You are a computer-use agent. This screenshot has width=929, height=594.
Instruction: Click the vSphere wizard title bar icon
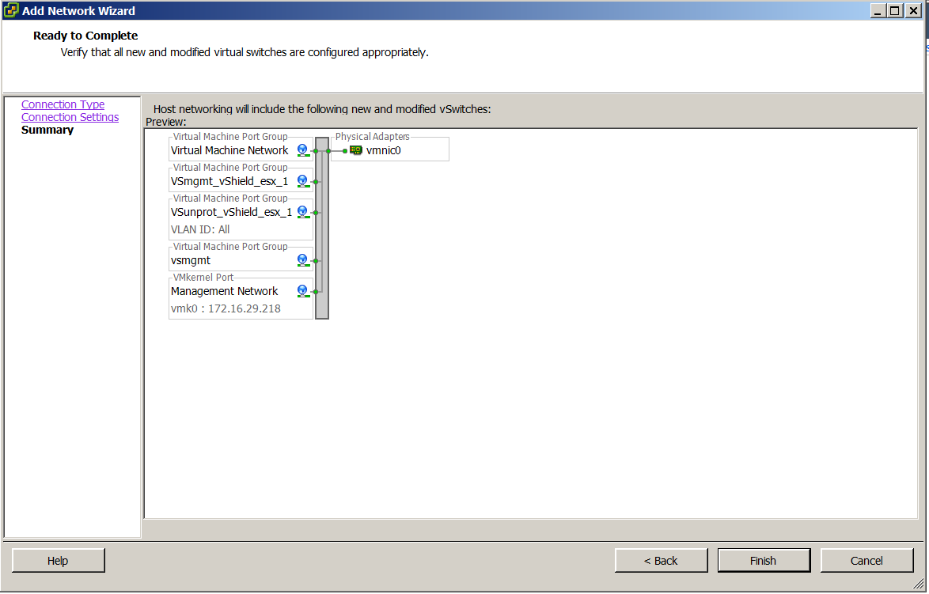(x=10, y=10)
